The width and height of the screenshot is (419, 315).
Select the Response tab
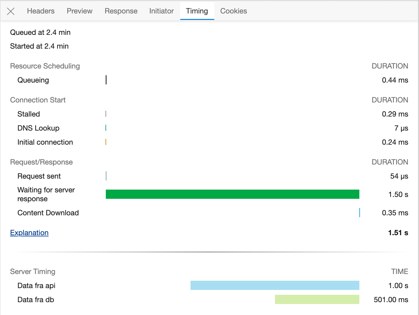(x=121, y=11)
